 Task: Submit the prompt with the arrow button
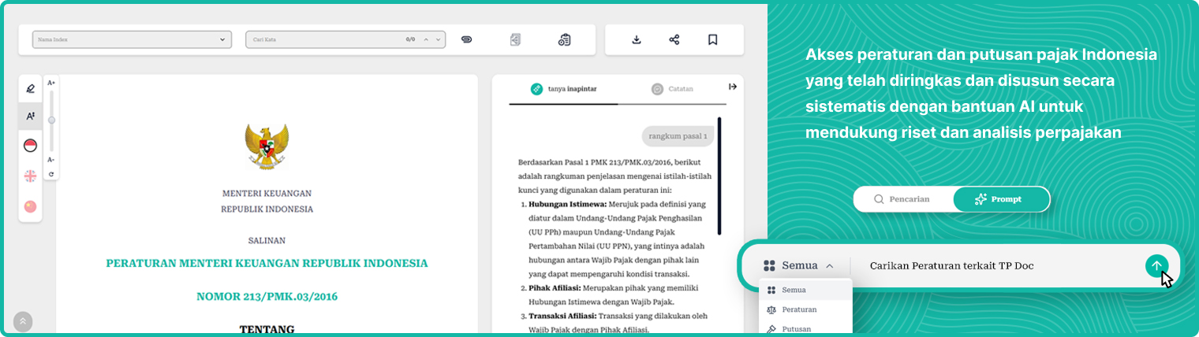tap(1156, 266)
